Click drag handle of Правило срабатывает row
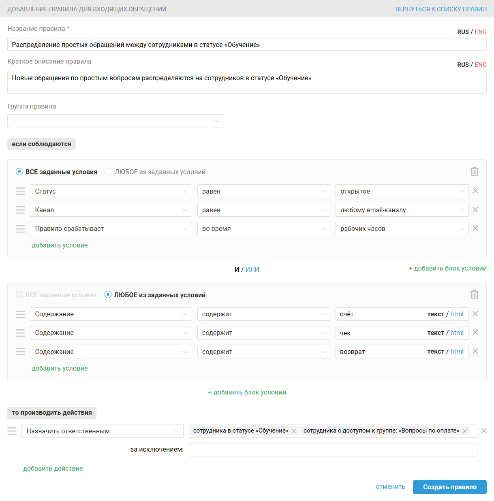The image size is (494, 501). [20, 229]
